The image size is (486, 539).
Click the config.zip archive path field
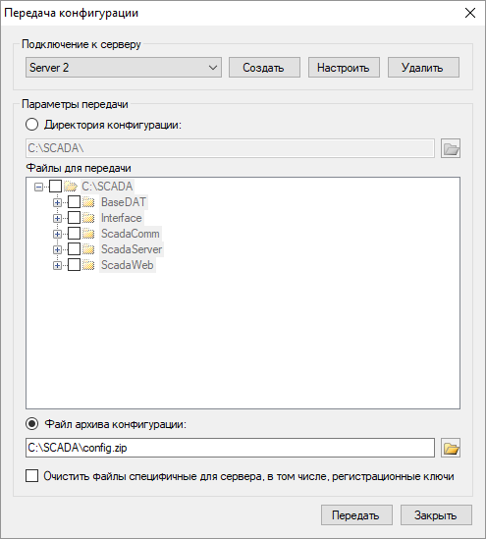tap(230, 448)
